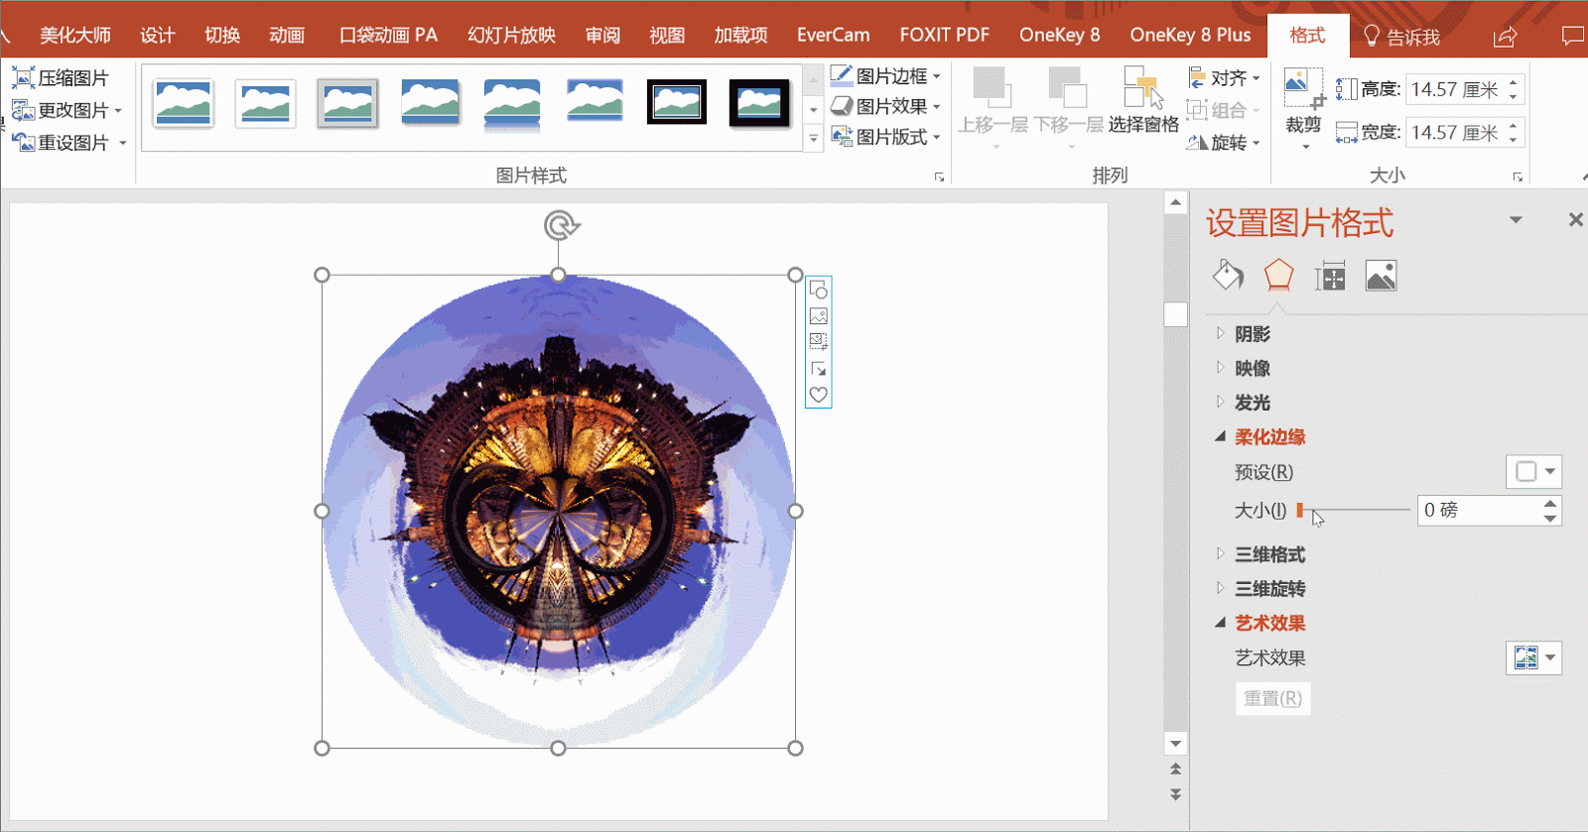Switch to the 动画 ribbon tab

[x=287, y=36]
